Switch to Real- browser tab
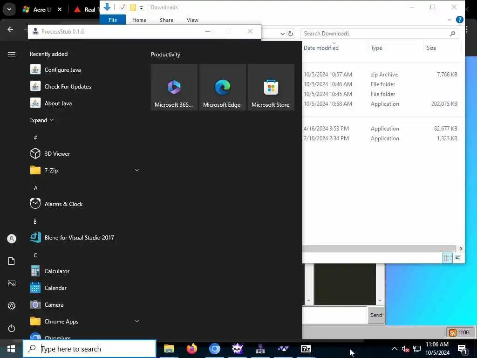Image resolution: width=477 pixels, height=358 pixels. [86, 9]
